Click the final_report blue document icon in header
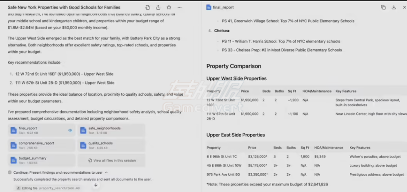This screenshot has height=192, width=407. [209, 7]
